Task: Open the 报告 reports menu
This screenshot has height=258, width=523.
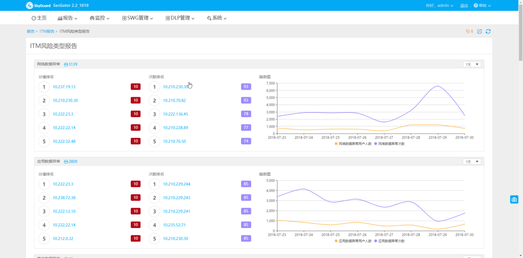Action: [x=67, y=18]
